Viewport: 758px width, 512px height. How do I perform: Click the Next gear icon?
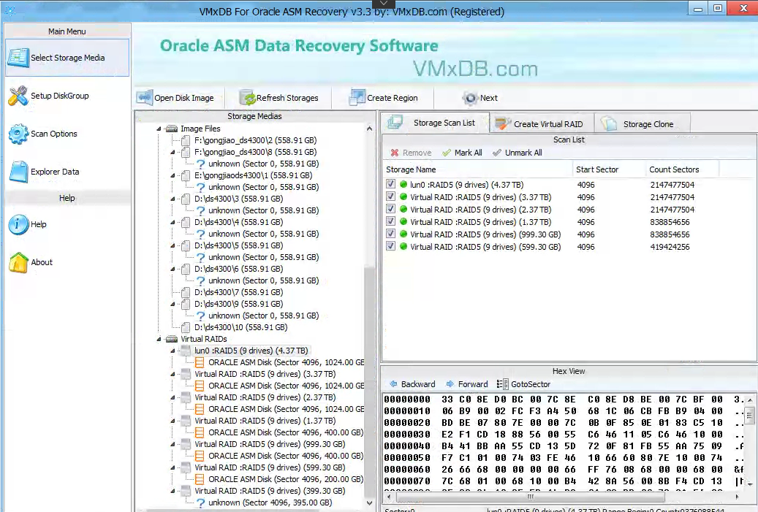(470, 98)
